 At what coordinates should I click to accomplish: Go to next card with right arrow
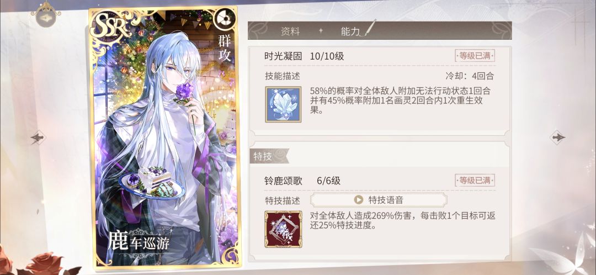click(557, 137)
